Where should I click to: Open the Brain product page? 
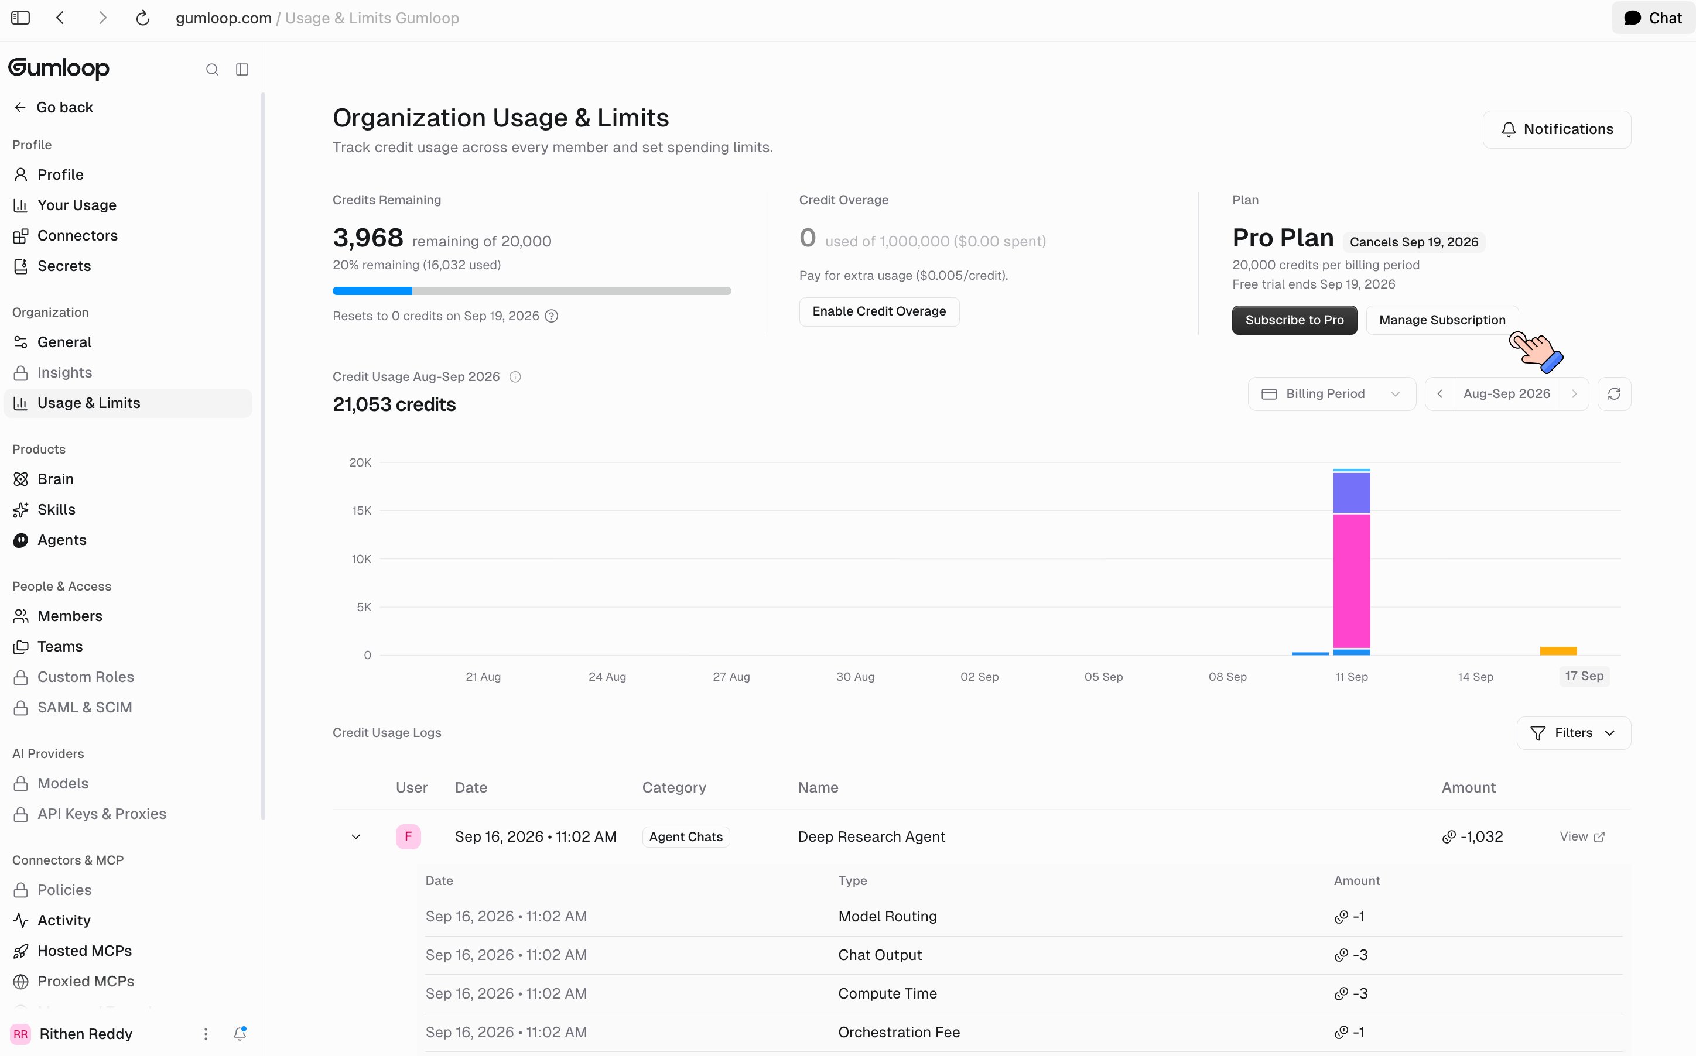click(x=128, y=479)
